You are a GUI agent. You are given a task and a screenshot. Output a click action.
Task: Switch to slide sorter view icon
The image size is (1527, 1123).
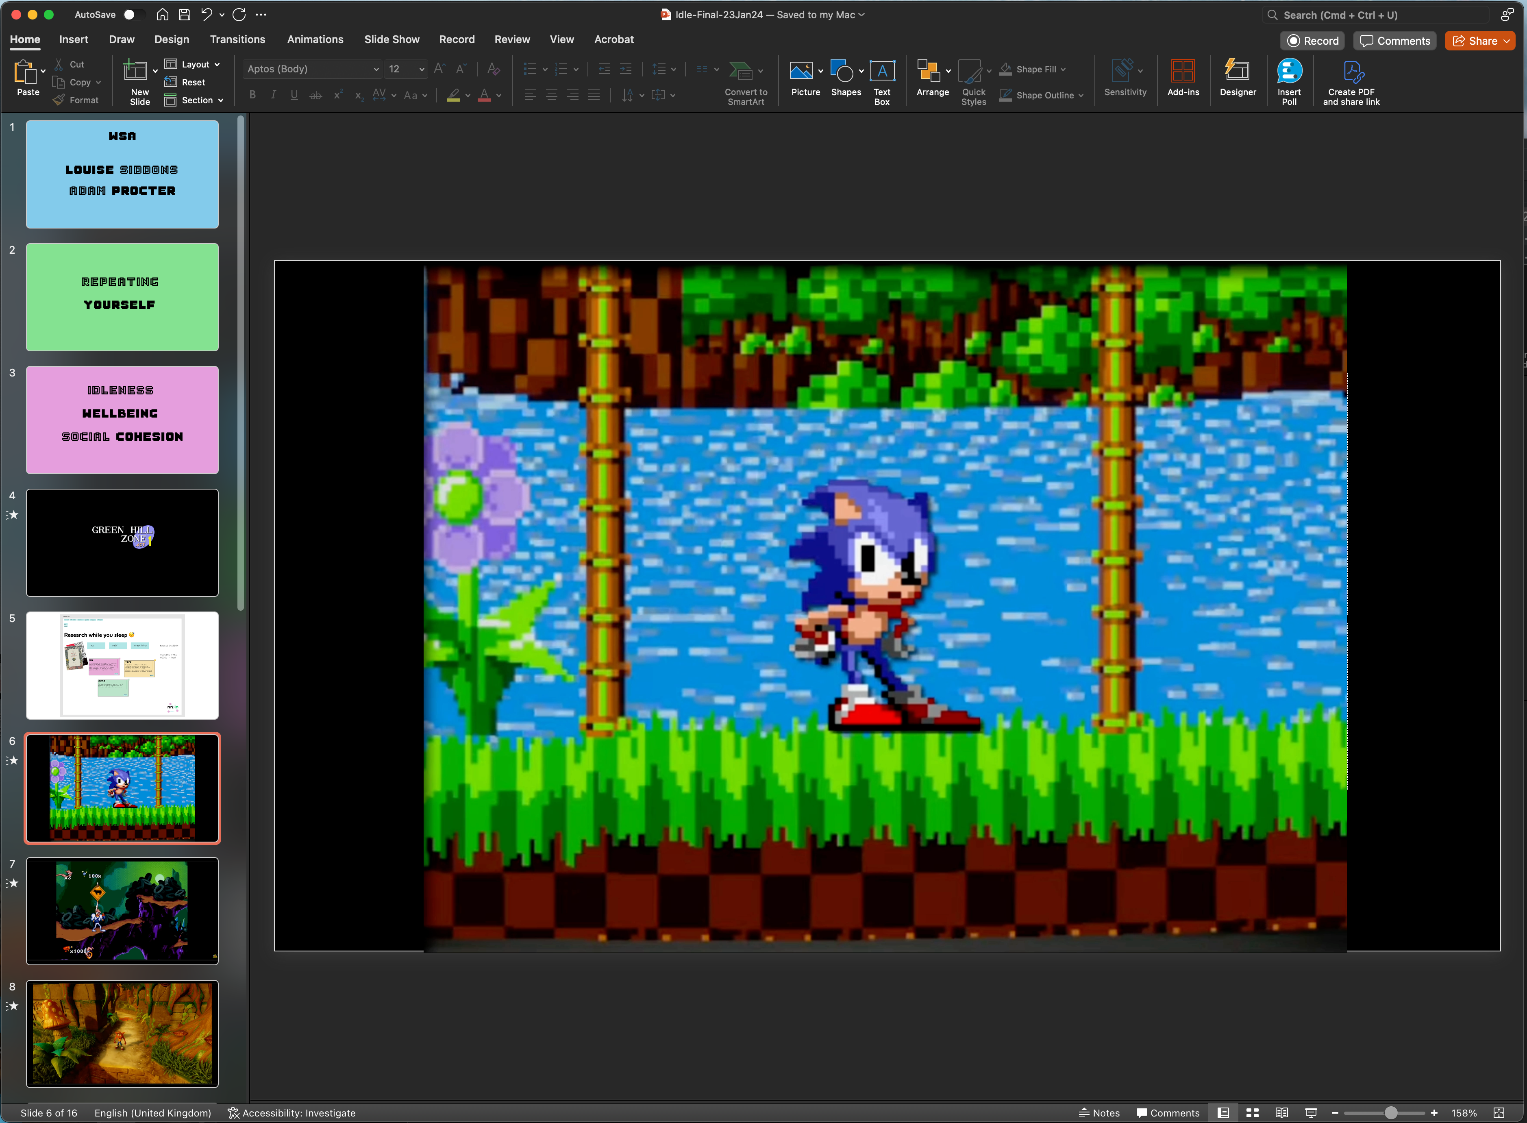click(x=1253, y=1113)
